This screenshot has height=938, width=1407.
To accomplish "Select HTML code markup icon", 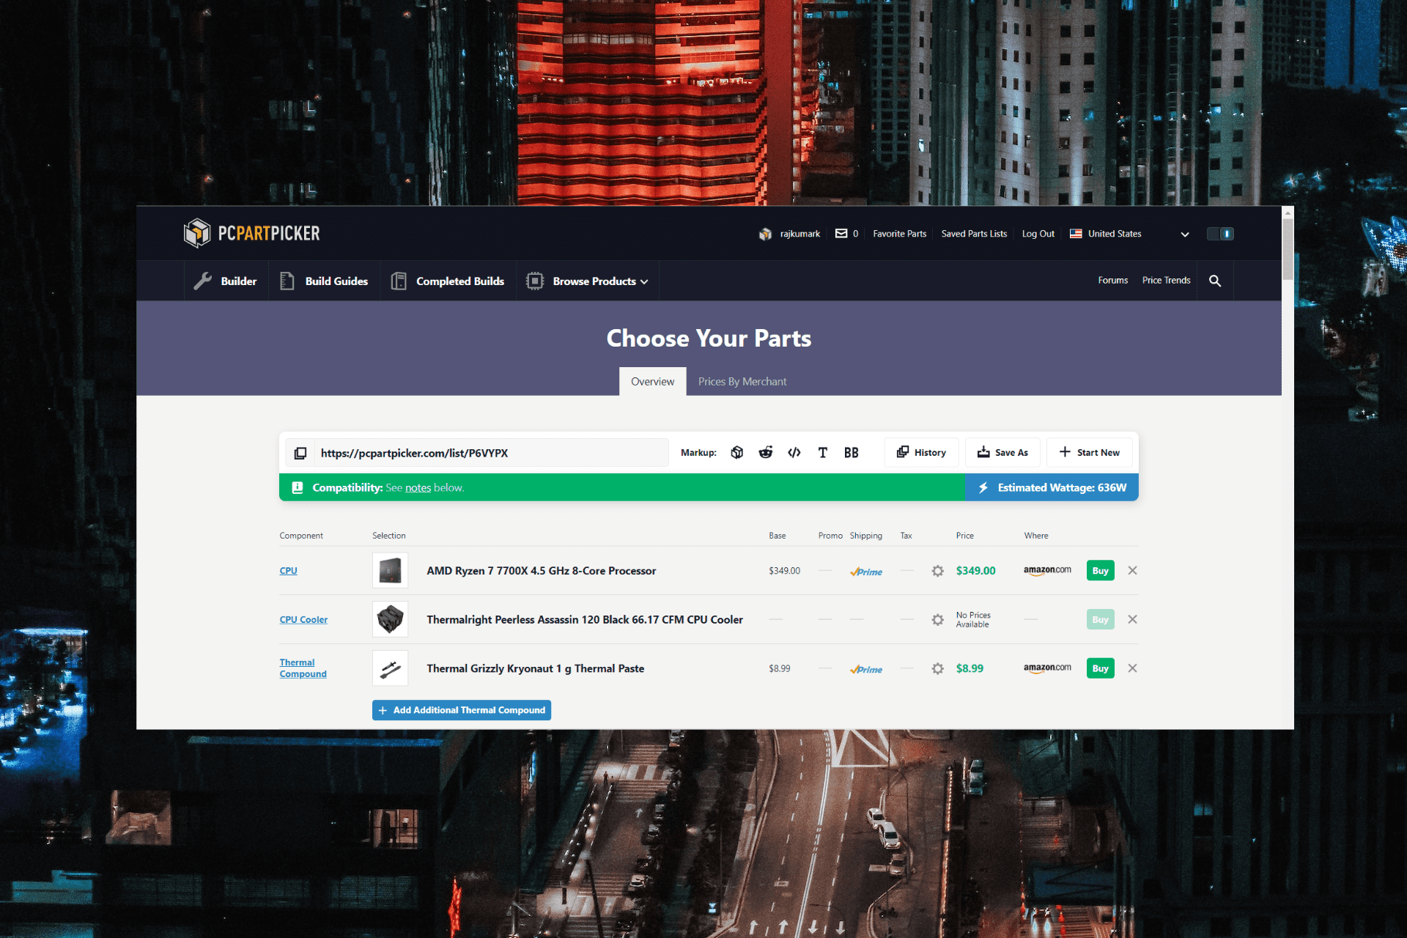I will click(x=794, y=452).
